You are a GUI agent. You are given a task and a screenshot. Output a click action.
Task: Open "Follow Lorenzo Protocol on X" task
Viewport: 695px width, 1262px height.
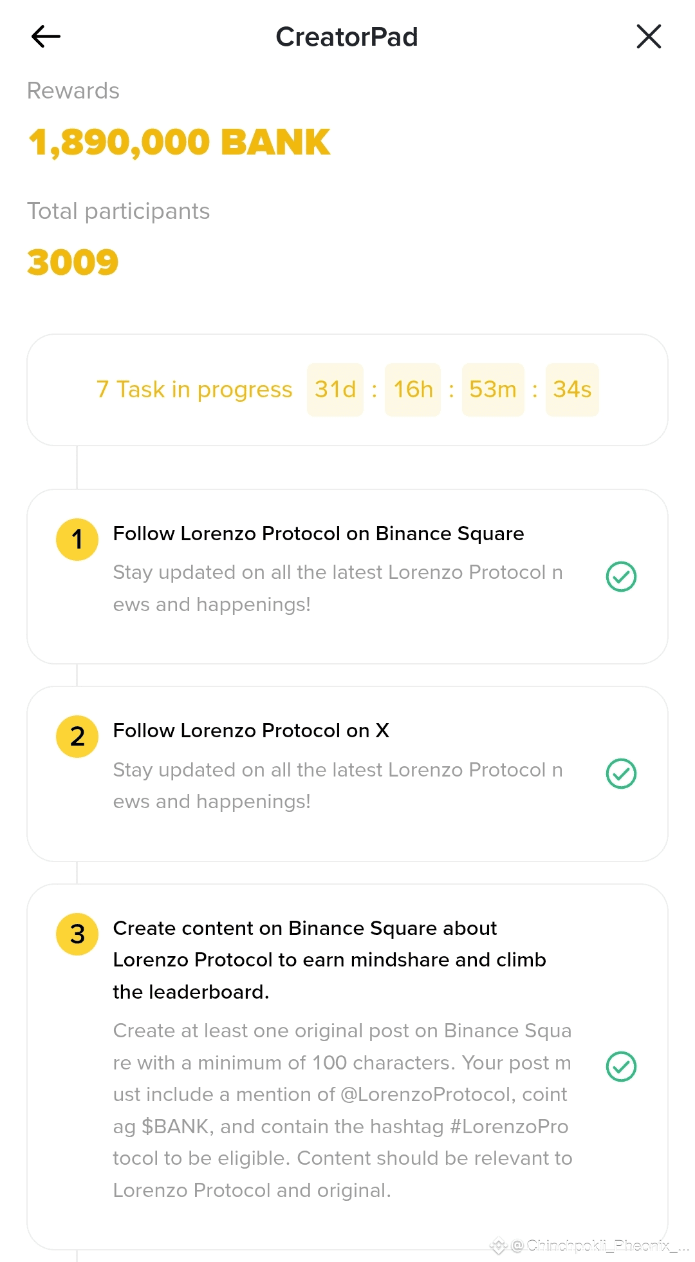251,731
